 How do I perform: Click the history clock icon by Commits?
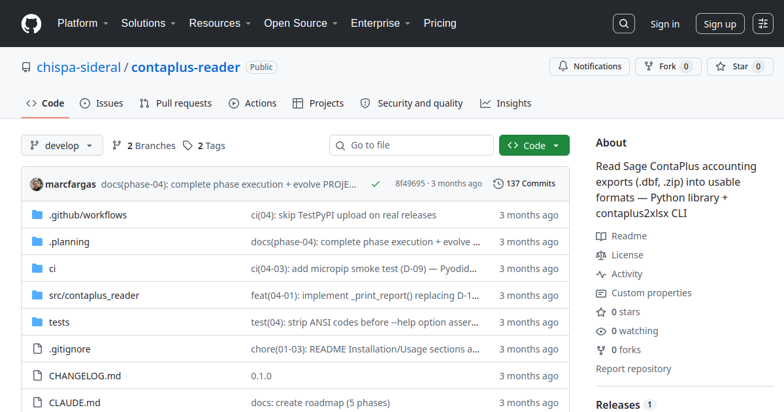[498, 184]
